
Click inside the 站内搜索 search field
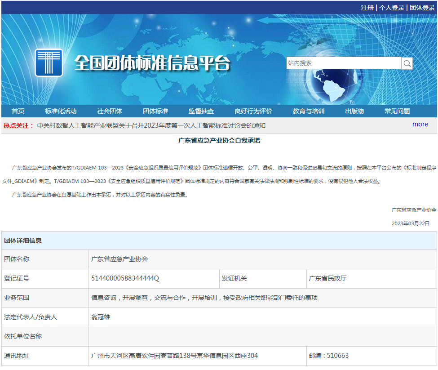(344, 63)
